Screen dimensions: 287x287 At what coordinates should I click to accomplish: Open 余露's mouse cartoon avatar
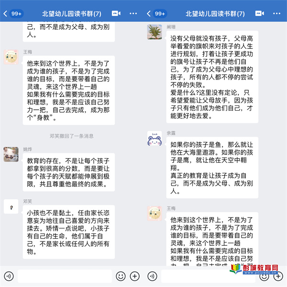tap(155, 138)
